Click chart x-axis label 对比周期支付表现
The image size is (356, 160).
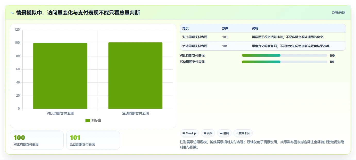click(60, 113)
